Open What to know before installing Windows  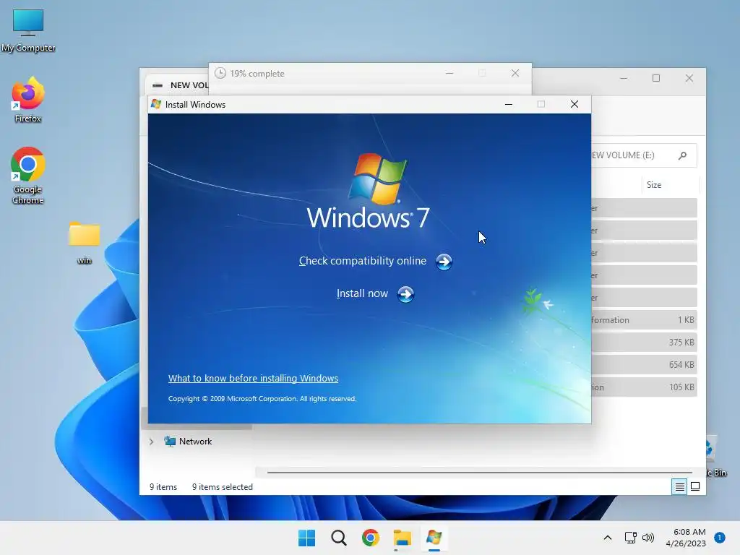click(253, 378)
